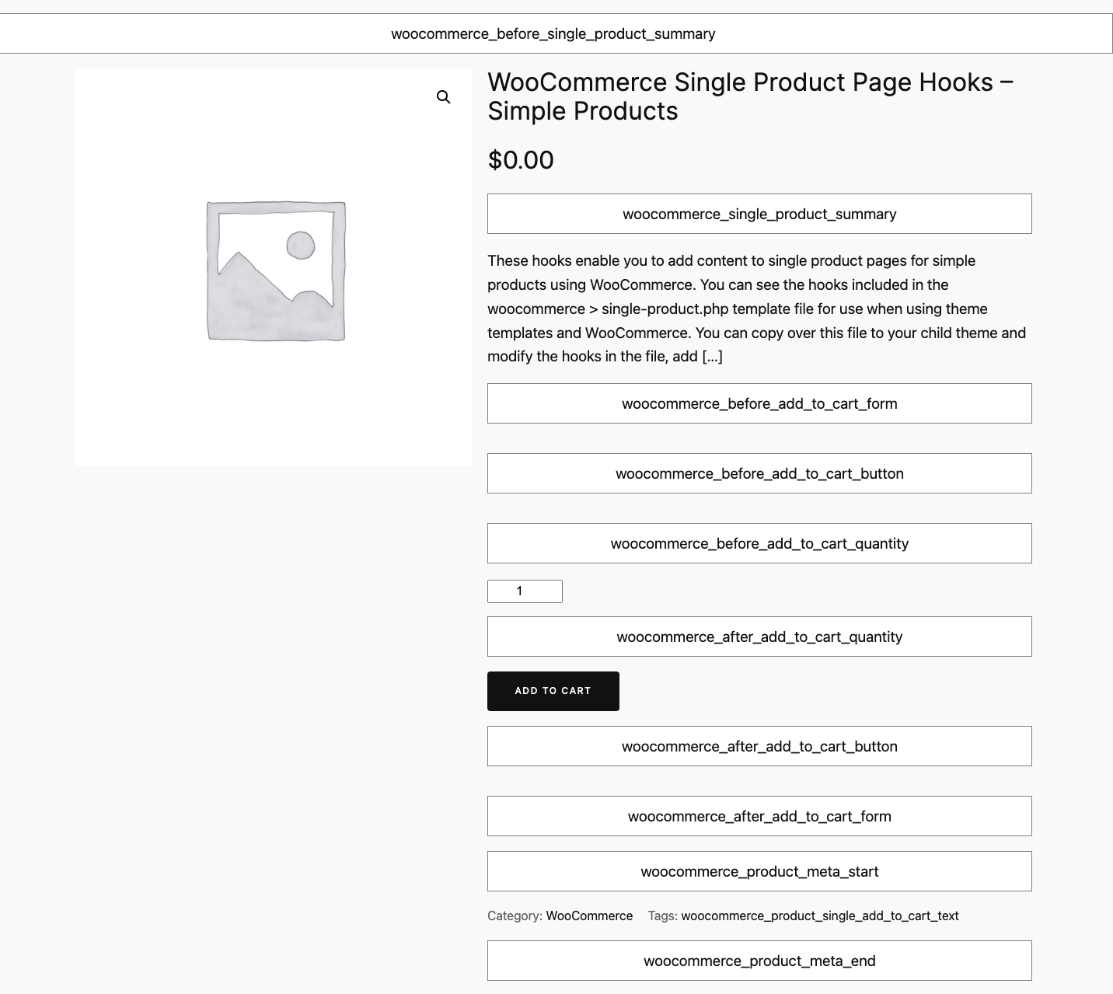Click the woocommerce_single_product_summary hook box
The image size is (1113, 994).
[759, 214]
